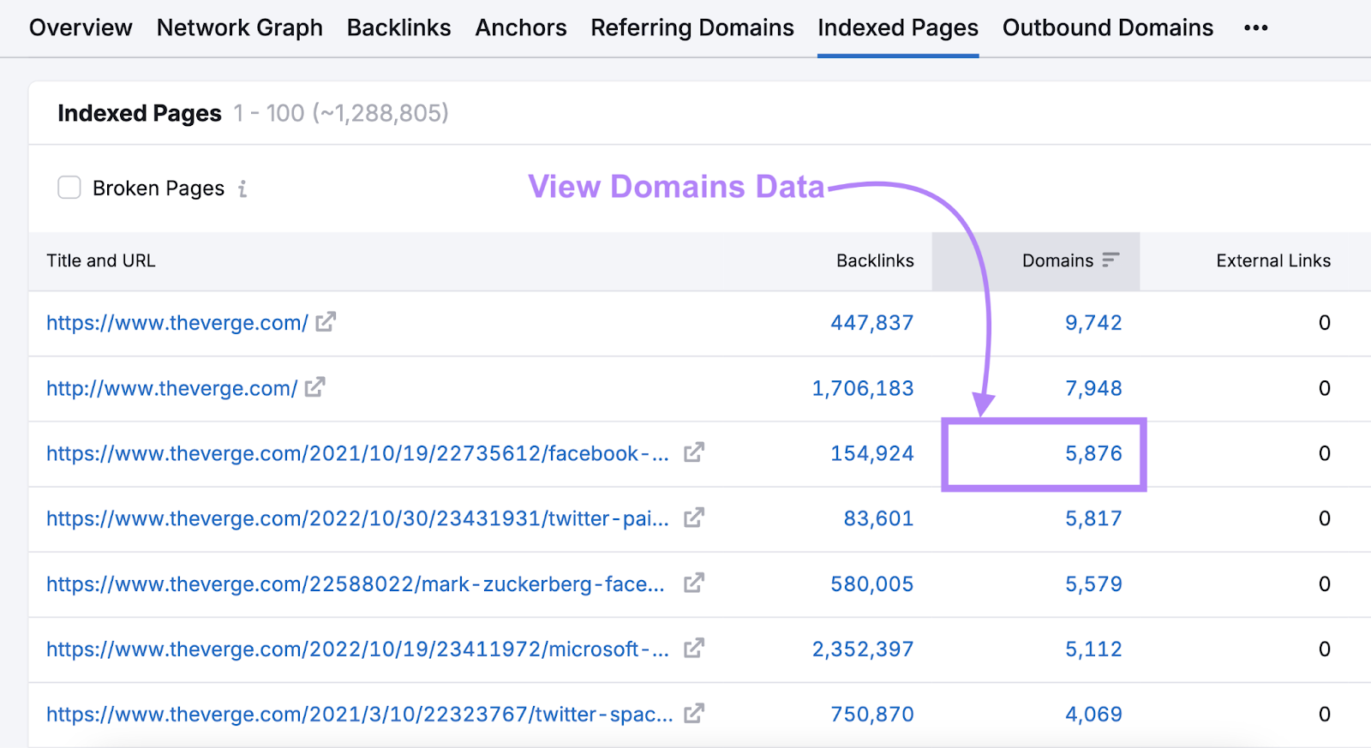The image size is (1371, 748).
Task: Click the Broken Pages info icon
Action: (242, 188)
